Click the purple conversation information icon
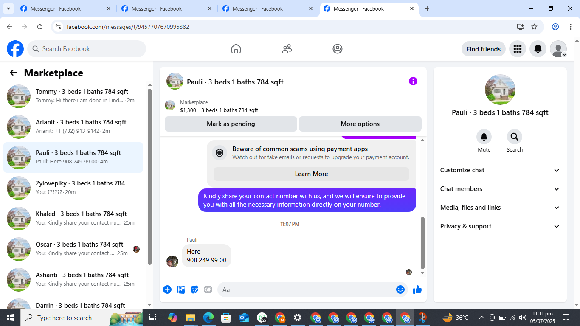 (x=413, y=81)
